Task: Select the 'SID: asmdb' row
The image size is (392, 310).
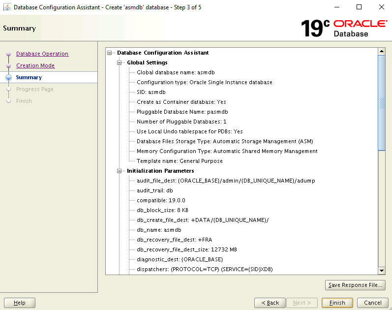Action: [x=151, y=92]
